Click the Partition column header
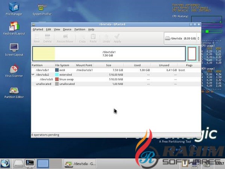Screen dimensions: 225x169 [x=43, y=65]
